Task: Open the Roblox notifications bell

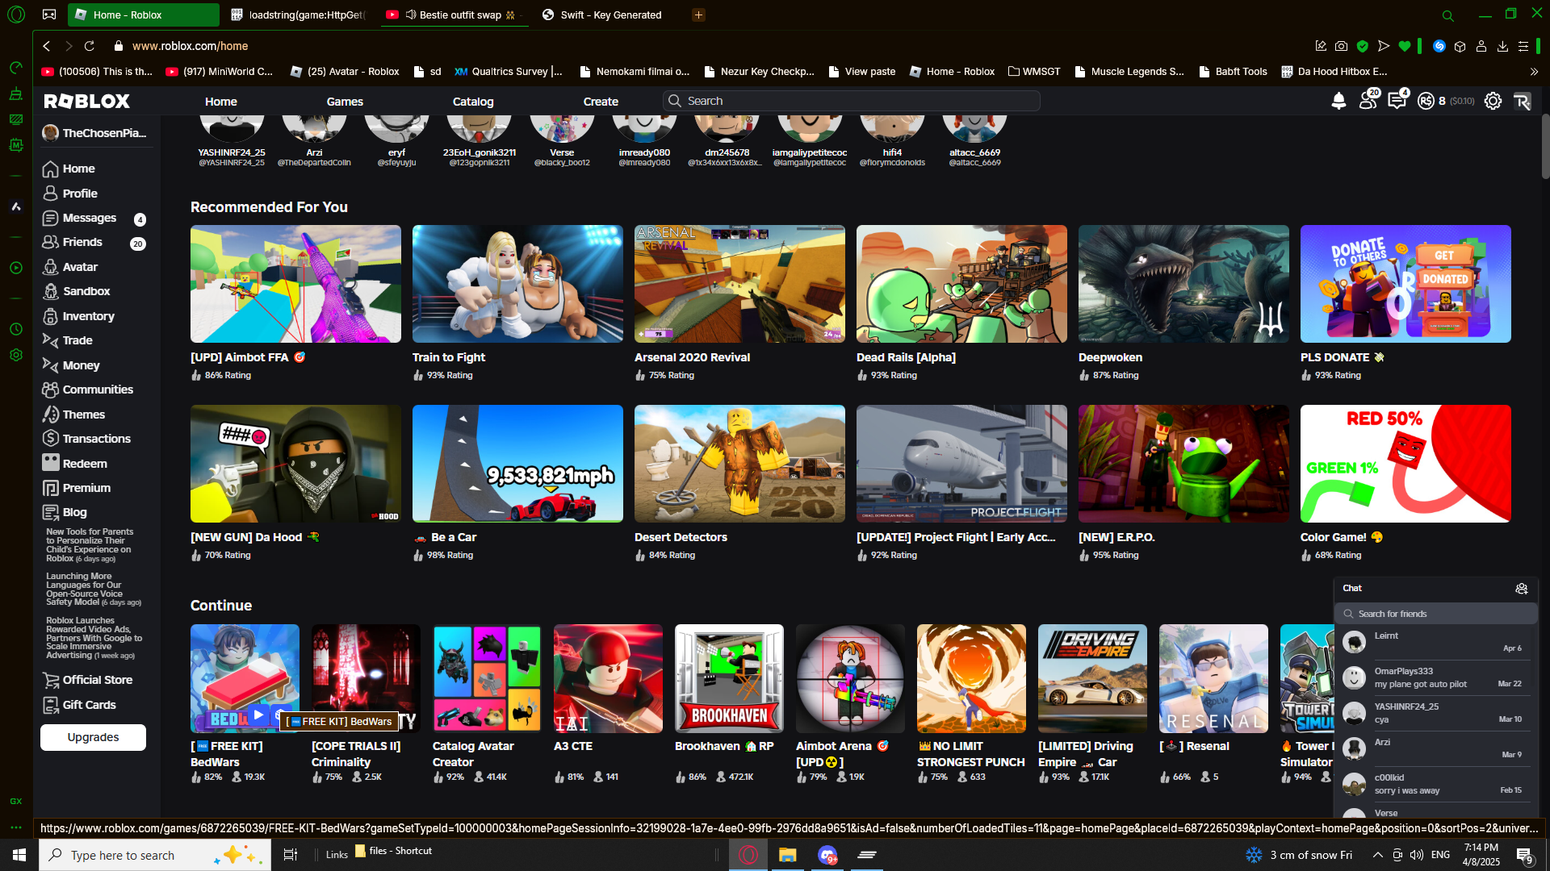Action: pos(1338,101)
